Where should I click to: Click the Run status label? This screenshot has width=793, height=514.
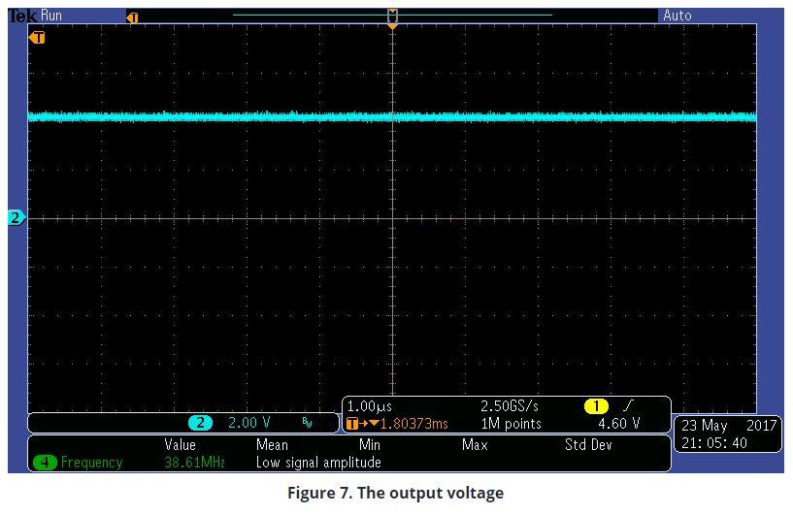click(51, 16)
